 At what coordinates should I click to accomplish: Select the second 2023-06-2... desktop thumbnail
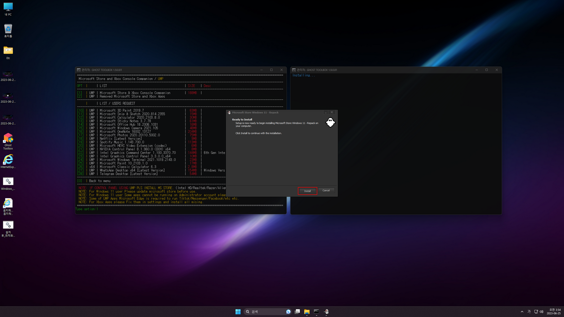click(8, 98)
